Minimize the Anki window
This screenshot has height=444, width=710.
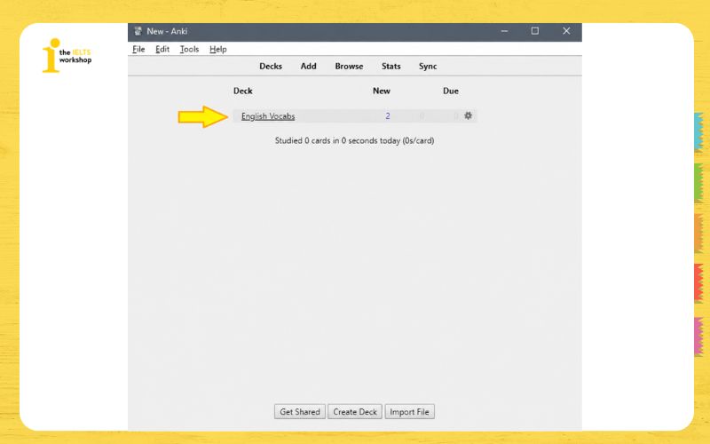504,31
